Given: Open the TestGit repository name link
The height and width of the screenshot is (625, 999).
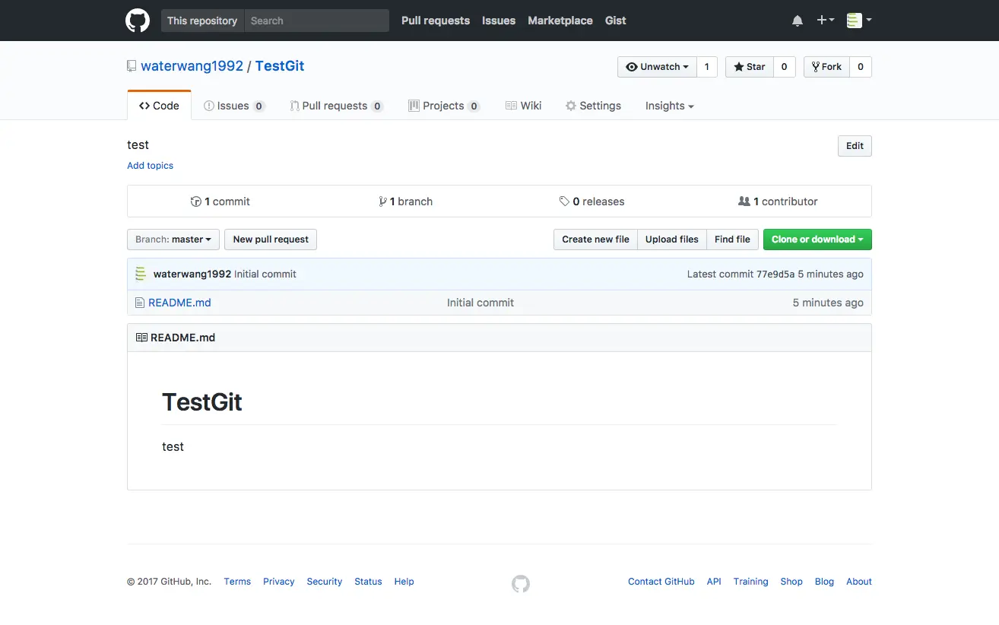Looking at the screenshot, I should tap(280, 66).
